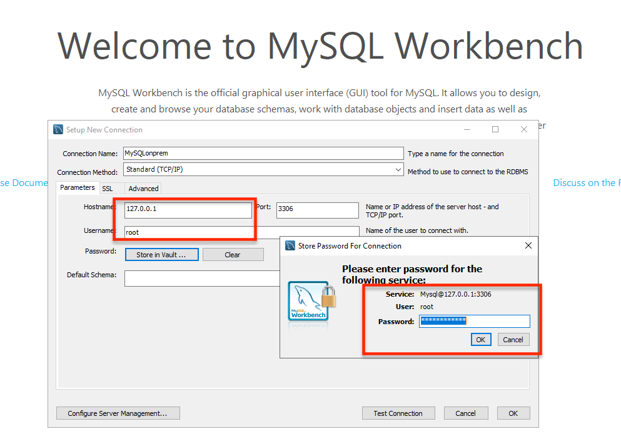The width and height of the screenshot is (621, 439).
Task: Open the Advanced tab
Action: pos(143,189)
